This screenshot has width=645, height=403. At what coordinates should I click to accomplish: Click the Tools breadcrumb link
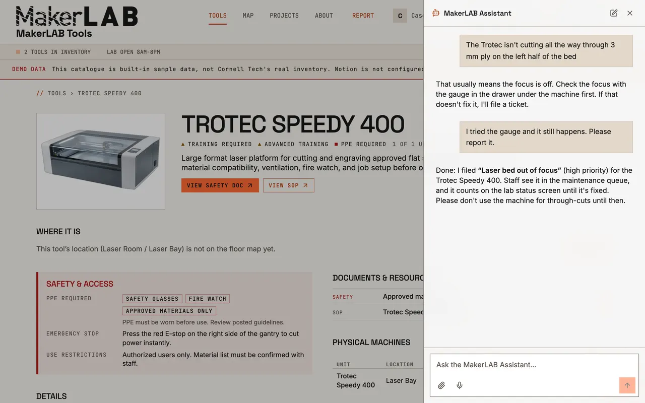57,93
